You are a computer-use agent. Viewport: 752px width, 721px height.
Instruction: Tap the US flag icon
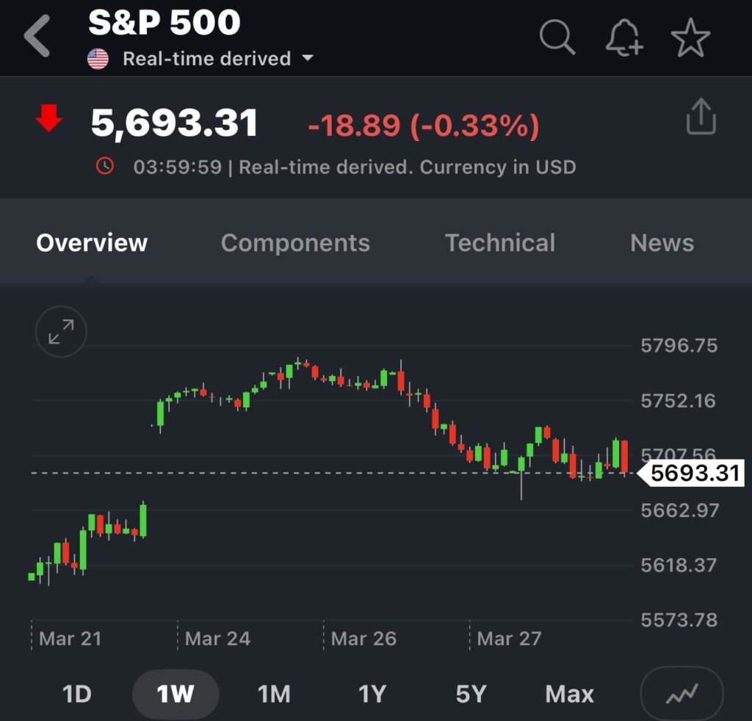coord(98,59)
